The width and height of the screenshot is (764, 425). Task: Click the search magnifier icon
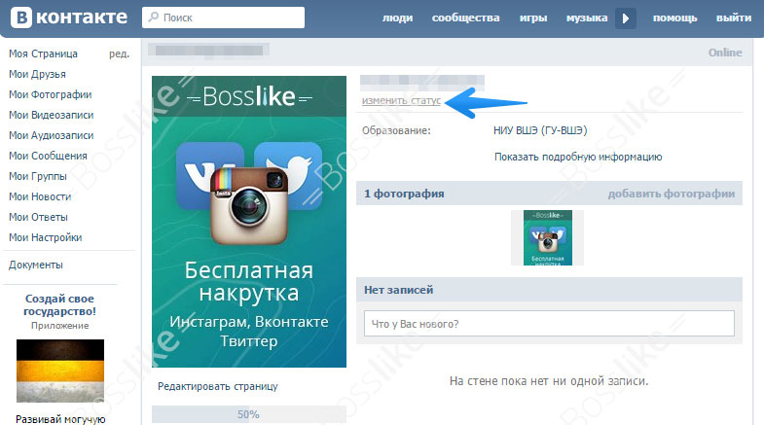154,18
